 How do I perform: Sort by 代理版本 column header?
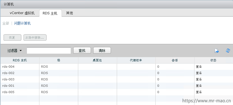[x=136, y=60]
